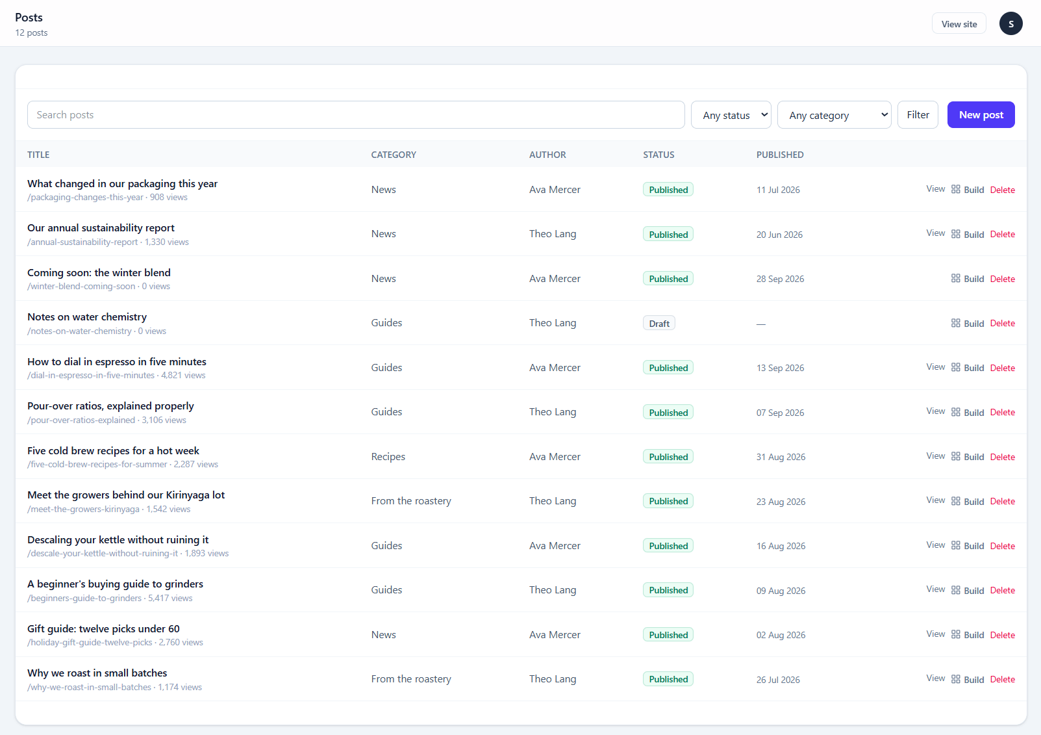This screenshot has height=735, width=1041.
Task: Open Build for the winter blend post
Action: (968, 279)
